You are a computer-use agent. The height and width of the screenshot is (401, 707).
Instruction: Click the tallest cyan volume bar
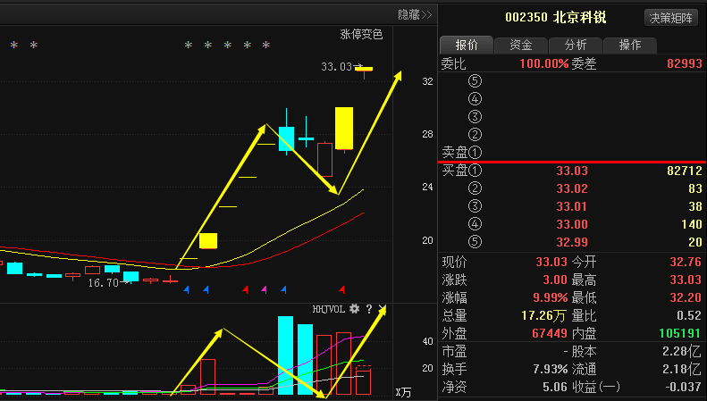[285, 355]
